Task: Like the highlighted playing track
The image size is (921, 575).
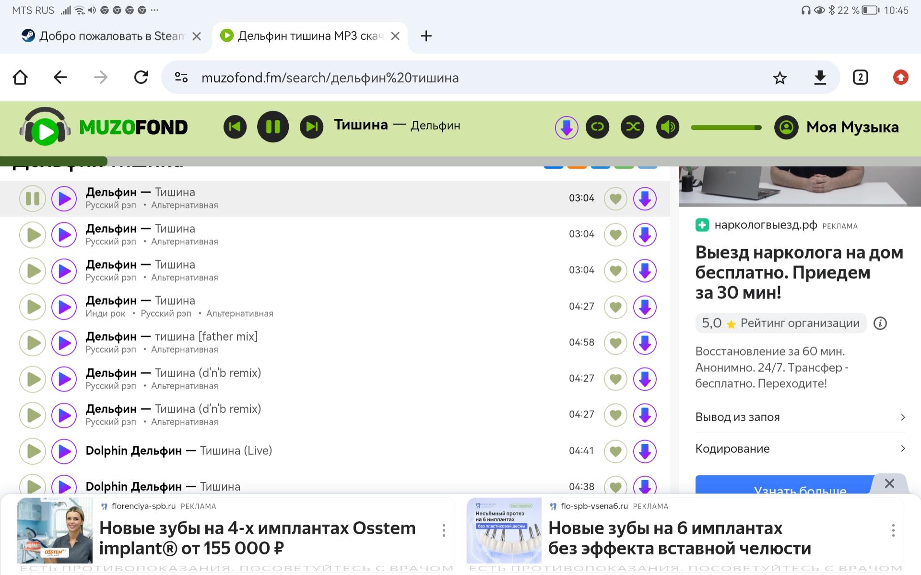Action: [x=615, y=198]
